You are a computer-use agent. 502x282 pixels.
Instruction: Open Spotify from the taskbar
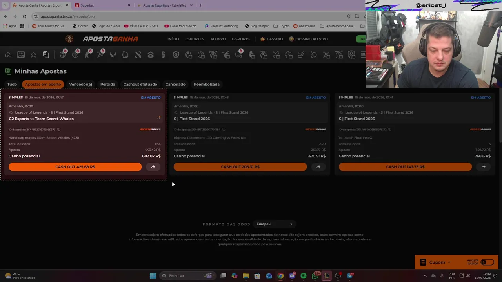pyautogui.click(x=304, y=276)
